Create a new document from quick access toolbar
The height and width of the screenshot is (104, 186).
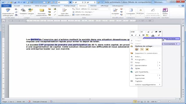(7, 2)
